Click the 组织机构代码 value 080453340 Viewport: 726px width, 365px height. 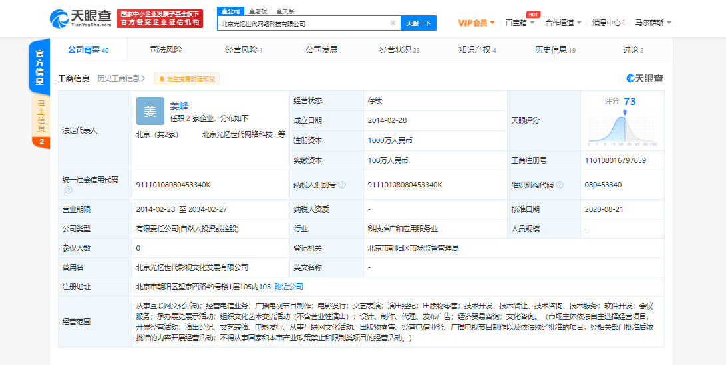coord(604,185)
